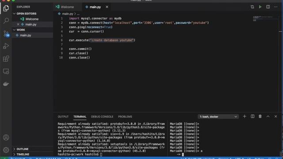Run Python file with the play icon
This screenshot has height=159, width=283.
pyautogui.click(x=260, y=7)
